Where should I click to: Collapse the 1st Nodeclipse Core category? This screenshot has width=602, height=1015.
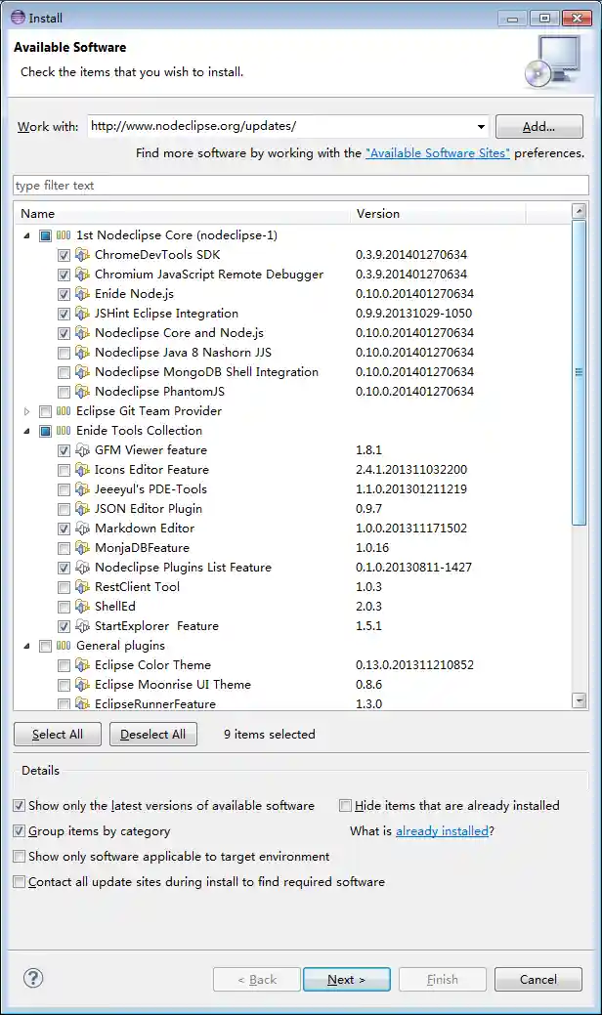[x=26, y=235]
